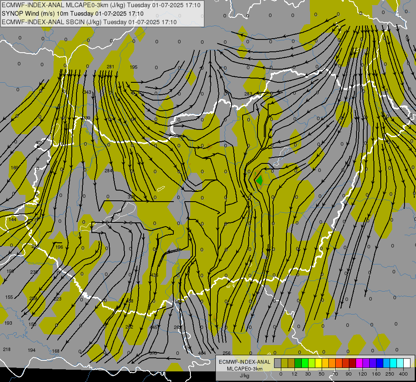Click the legend unit 'J/kg'

pos(244,376)
